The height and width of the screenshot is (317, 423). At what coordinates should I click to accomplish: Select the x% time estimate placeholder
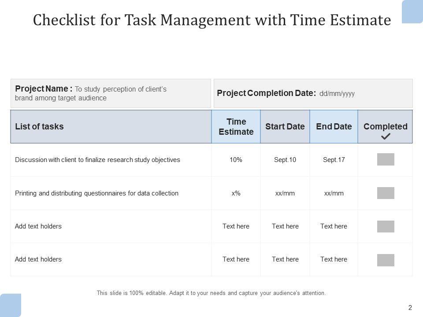pyautogui.click(x=236, y=193)
